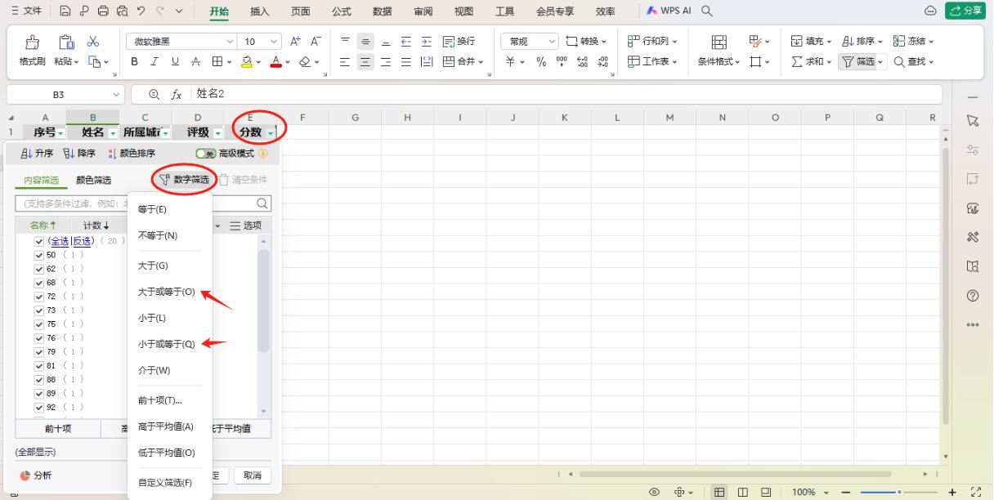Click the Invert Selection (反选) link
The width and height of the screenshot is (994, 500).
83,241
